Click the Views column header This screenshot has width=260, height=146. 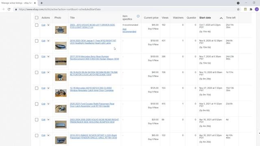pyautogui.click(x=165, y=18)
